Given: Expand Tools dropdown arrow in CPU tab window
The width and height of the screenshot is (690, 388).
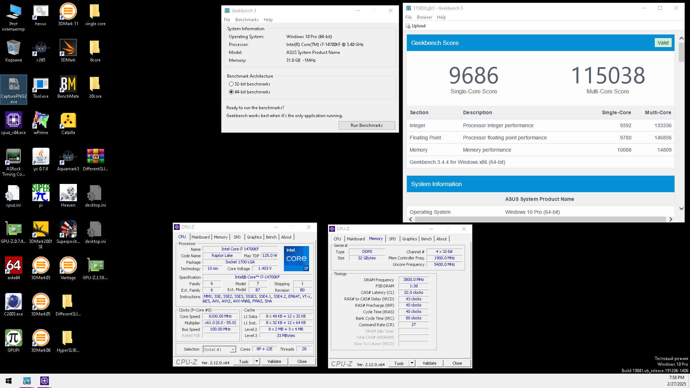Looking at the screenshot, I should tap(257, 362).
